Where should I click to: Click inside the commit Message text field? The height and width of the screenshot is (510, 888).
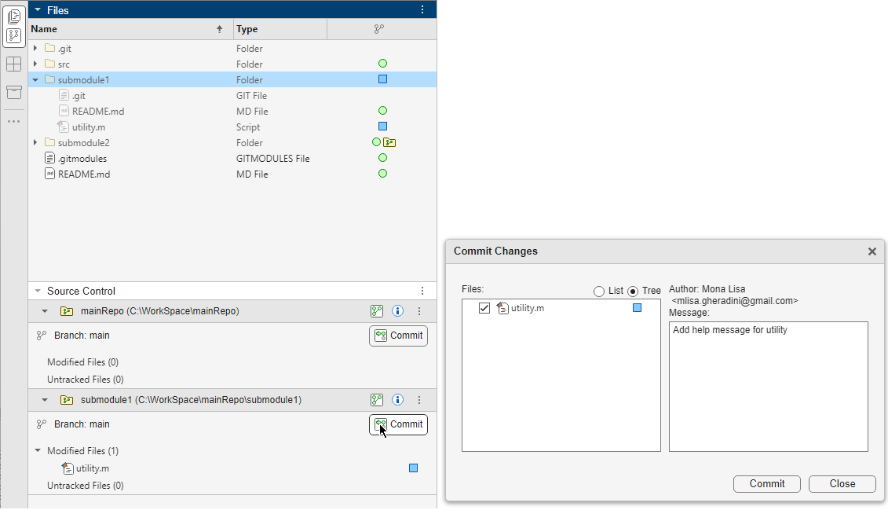tap(768, 385)
